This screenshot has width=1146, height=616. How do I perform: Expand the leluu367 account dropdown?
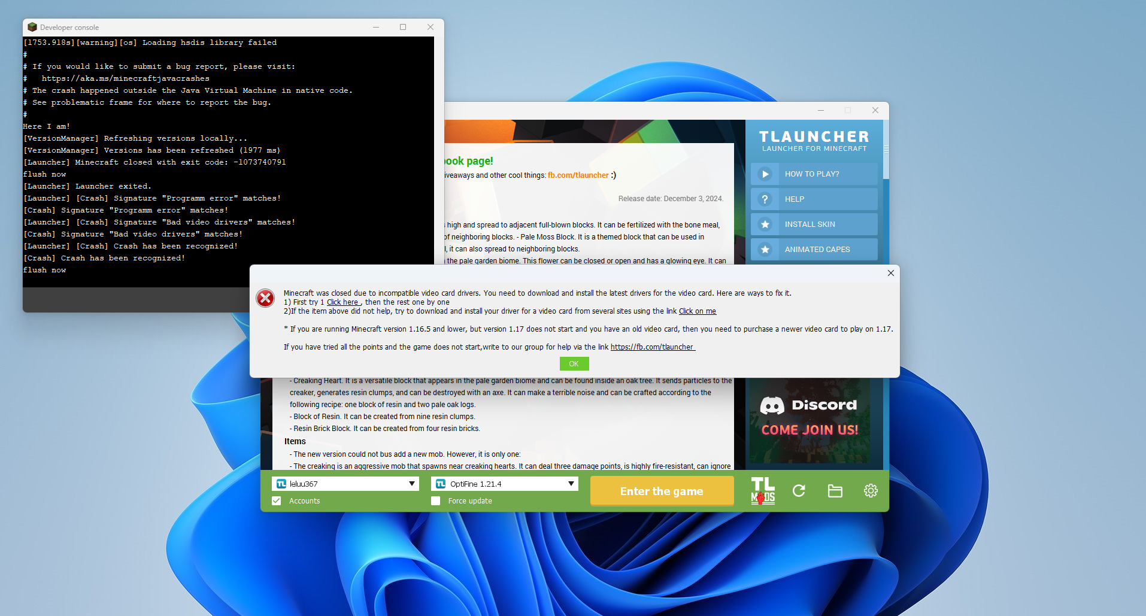[x=412, y=484]
